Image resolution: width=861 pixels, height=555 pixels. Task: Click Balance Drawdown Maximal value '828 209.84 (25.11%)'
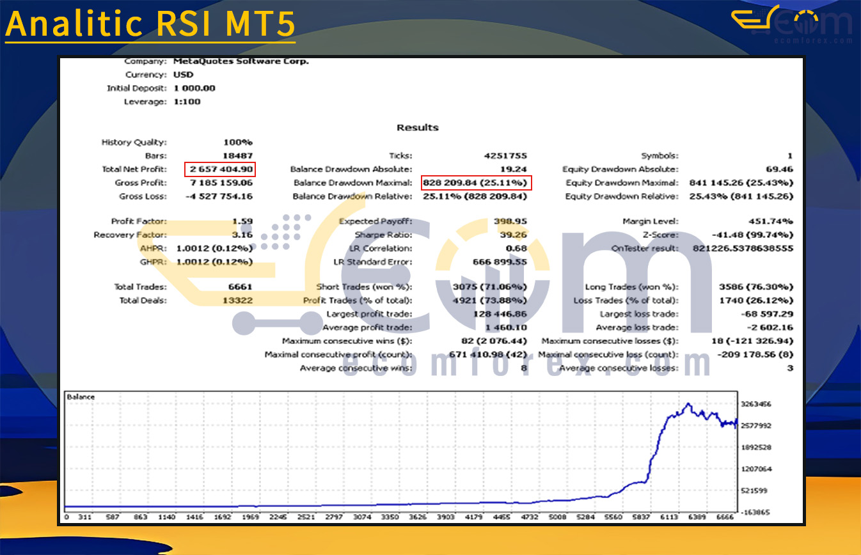point(477,183)
